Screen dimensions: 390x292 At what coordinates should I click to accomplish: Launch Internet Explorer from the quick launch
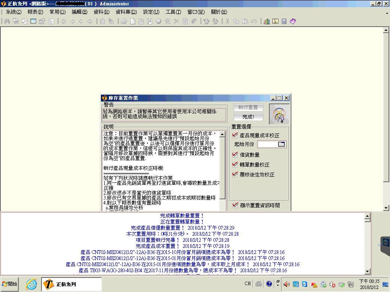[x=31, y=284]
